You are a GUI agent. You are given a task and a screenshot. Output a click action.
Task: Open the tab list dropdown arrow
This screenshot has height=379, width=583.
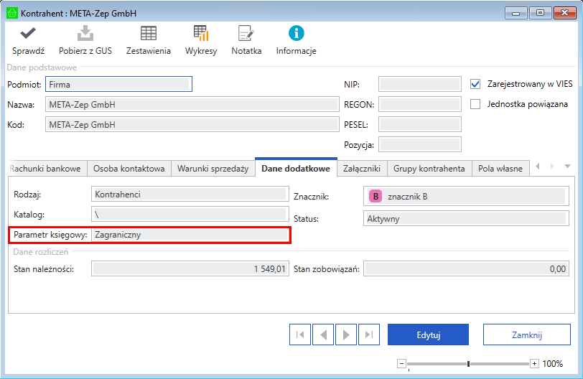[567, 167]
